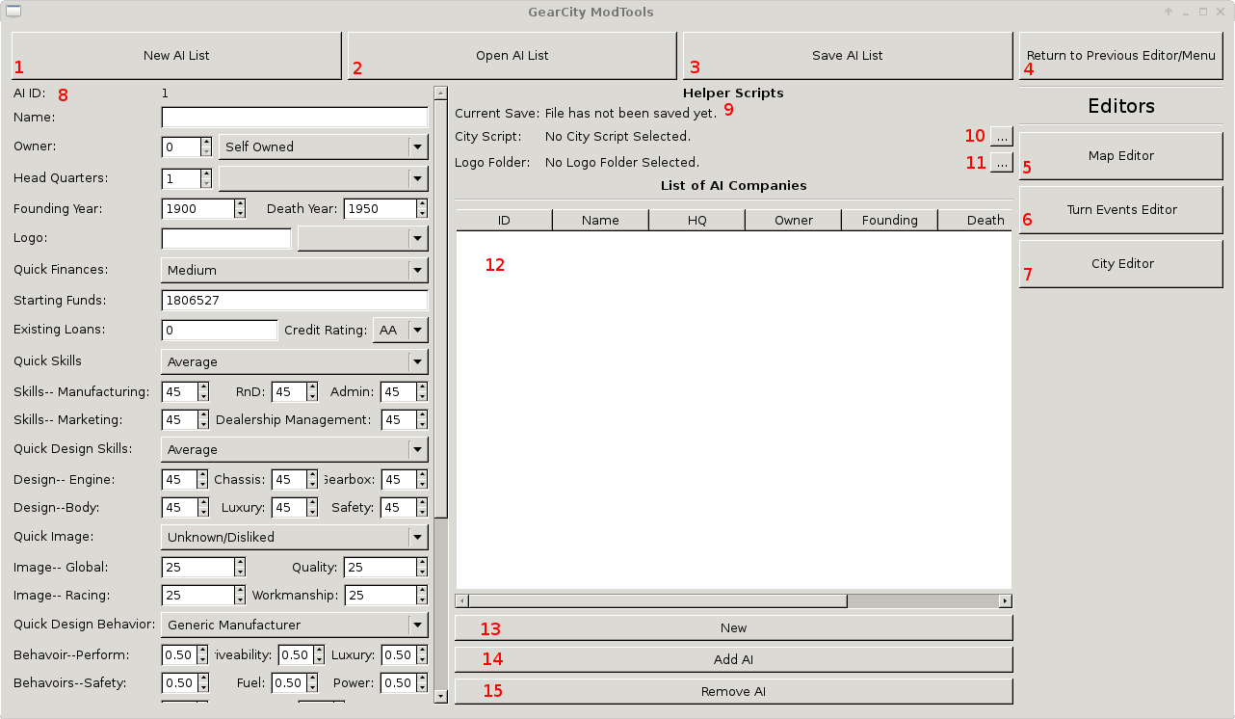Open the Map Editor

click(x=1120, y=156)
